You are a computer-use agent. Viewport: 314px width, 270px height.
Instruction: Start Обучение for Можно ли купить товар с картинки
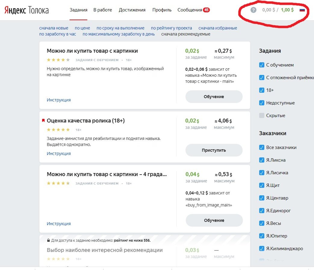coord(214,97)
